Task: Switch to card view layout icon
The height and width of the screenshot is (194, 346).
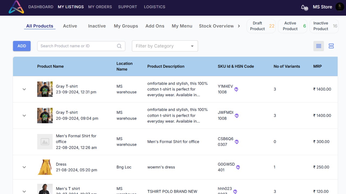Action: (331, 46)
